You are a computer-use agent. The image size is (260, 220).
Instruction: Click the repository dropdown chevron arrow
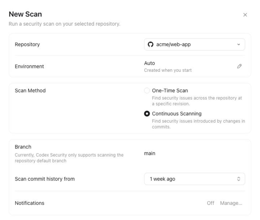pyautogui.click(x=239, y=44)
